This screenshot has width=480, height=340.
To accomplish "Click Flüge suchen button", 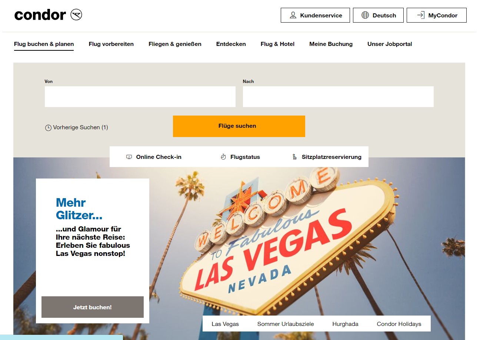I will pos(239,126).
